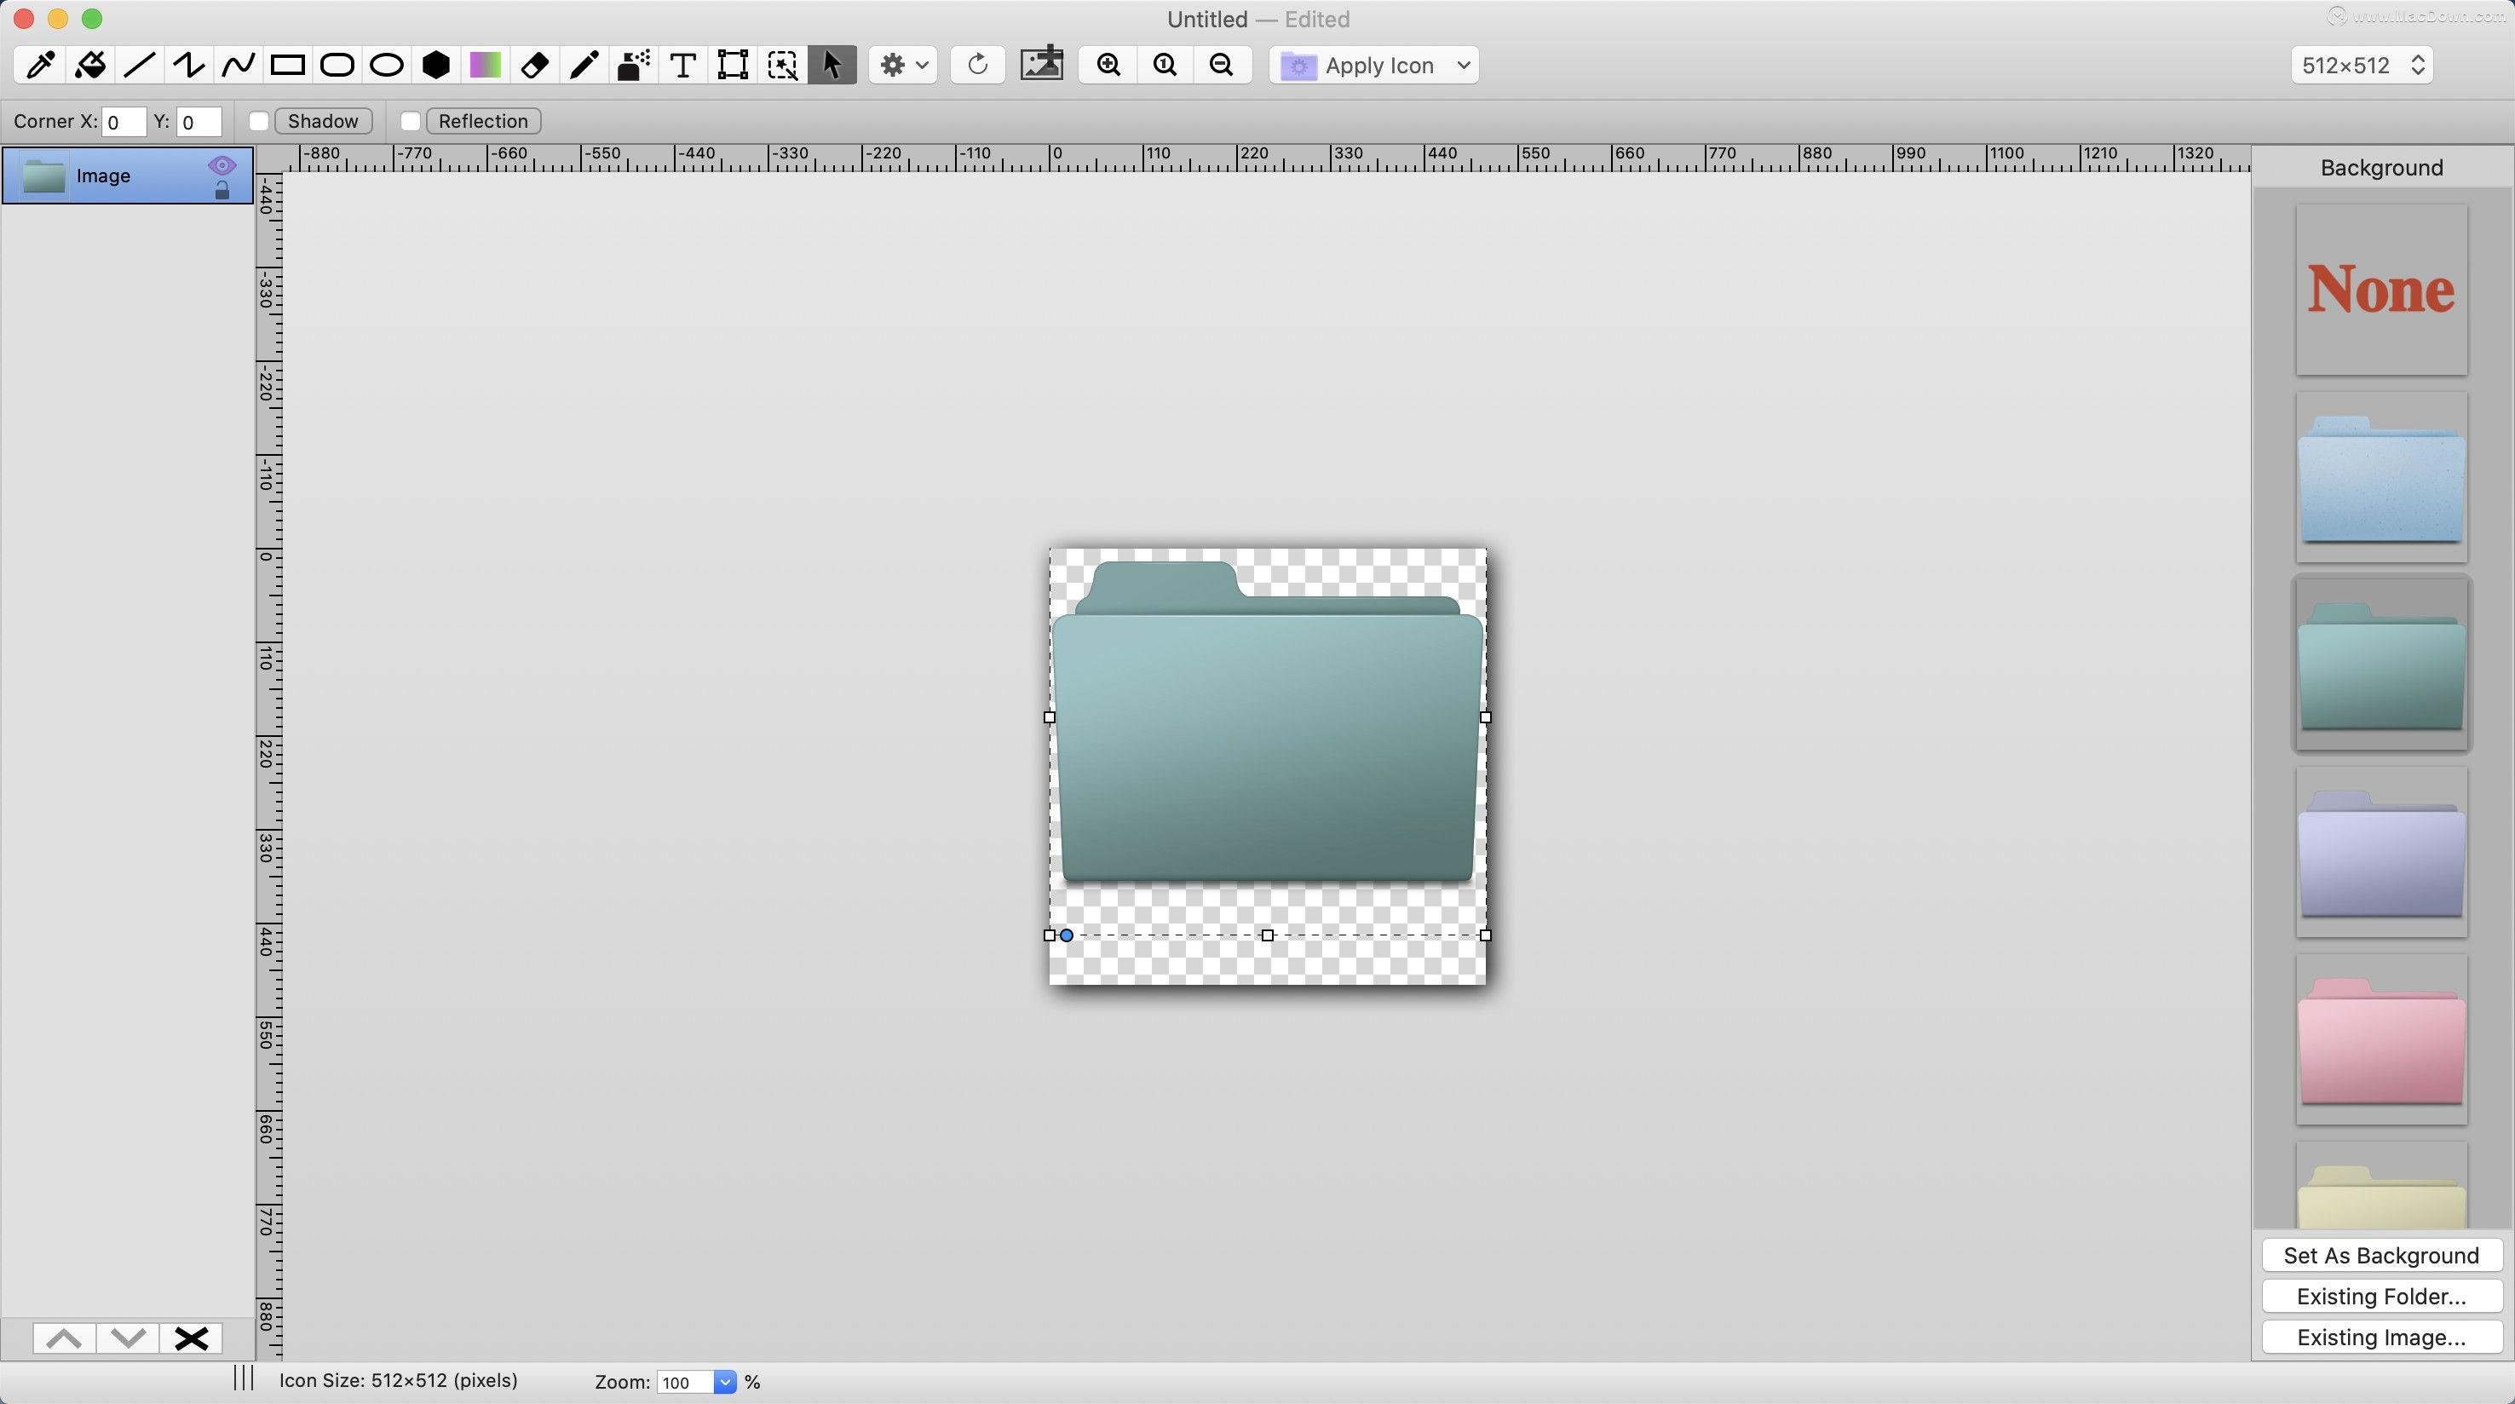Zoom out with the minus magnifier
This screenshot has height=1404, width=2515.
click(x=1222, y=66)
